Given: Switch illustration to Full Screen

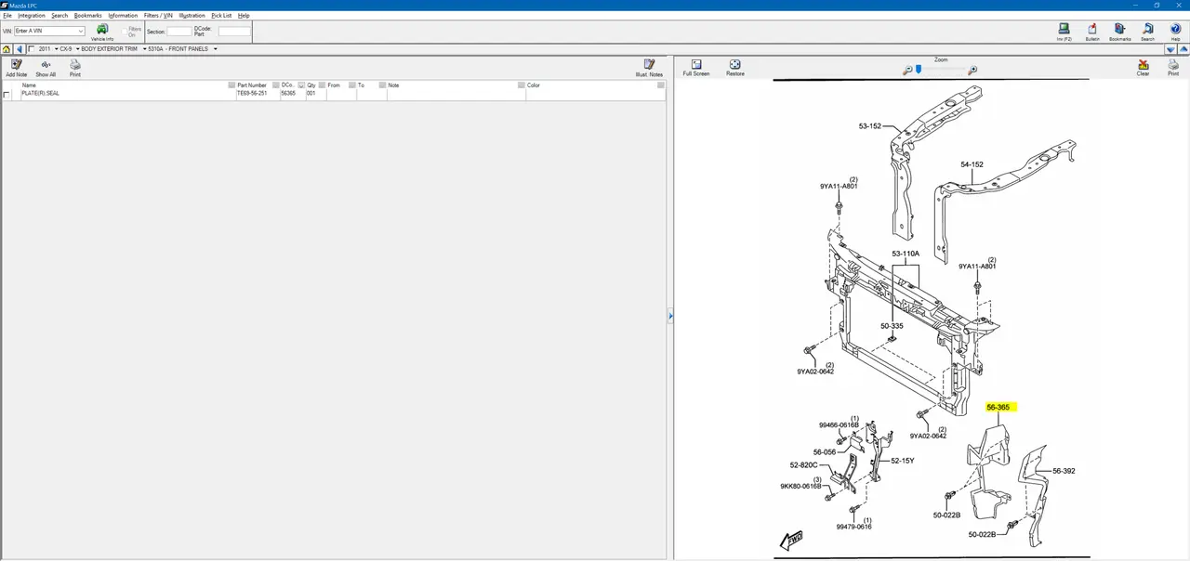Looking at the screenshot, I should 695,65.
